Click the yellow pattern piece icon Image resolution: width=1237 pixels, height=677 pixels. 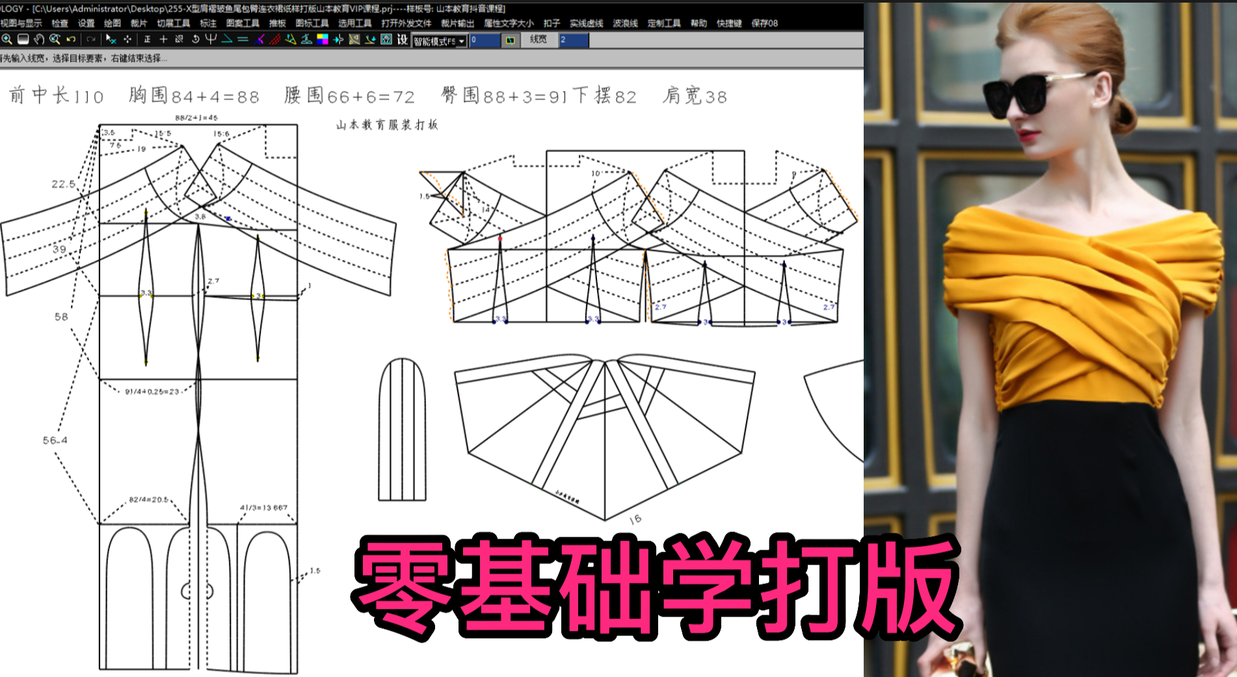coord(354,39)
